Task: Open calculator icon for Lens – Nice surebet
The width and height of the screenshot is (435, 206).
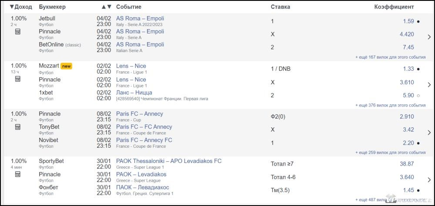Action: coord(18,79)
